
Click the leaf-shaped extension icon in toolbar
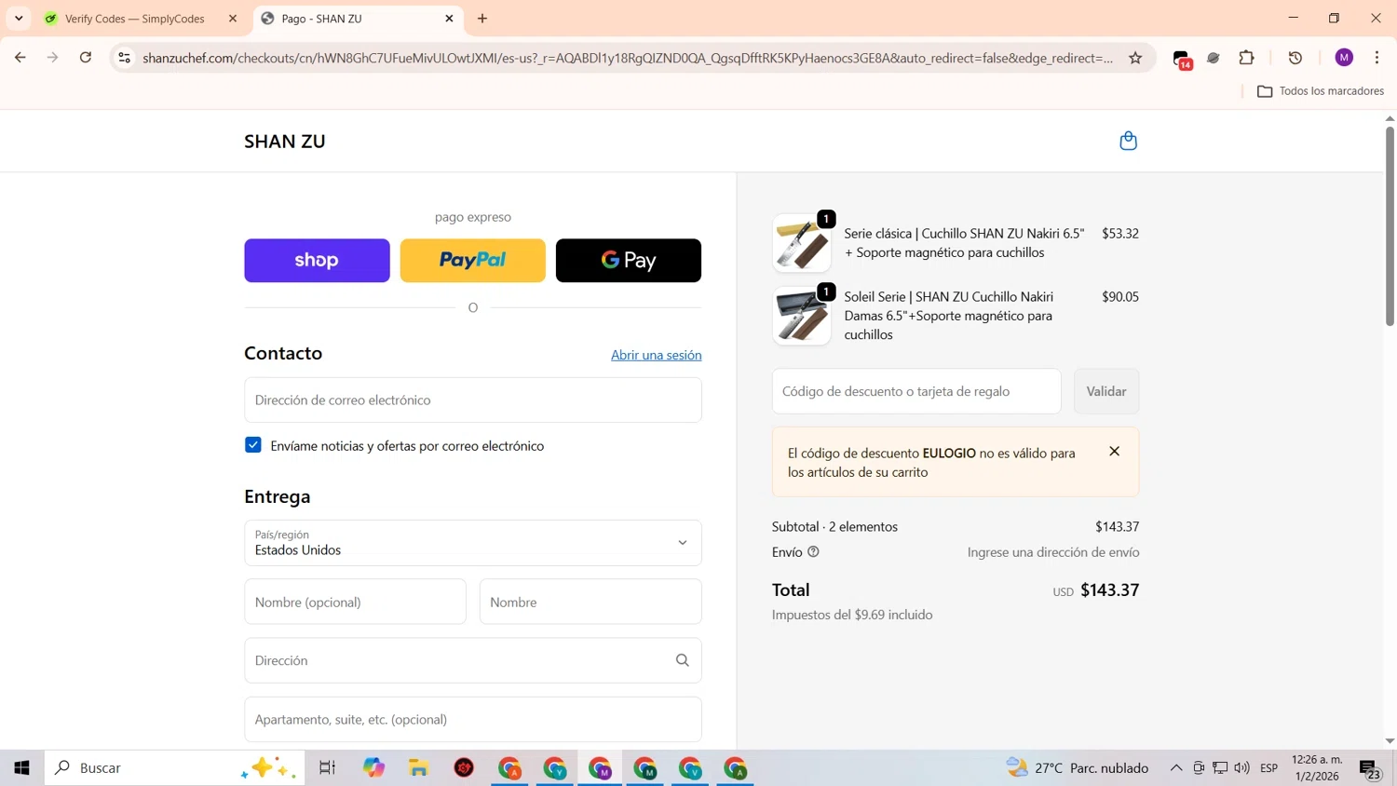(1214, 58)
